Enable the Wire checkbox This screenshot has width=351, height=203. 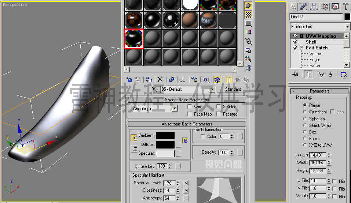tap(189, 107)
